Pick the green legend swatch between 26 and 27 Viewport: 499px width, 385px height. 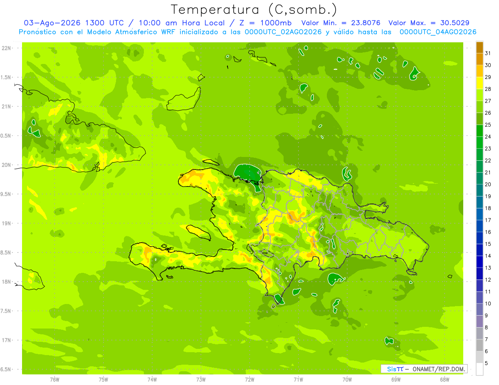[479, 107]
